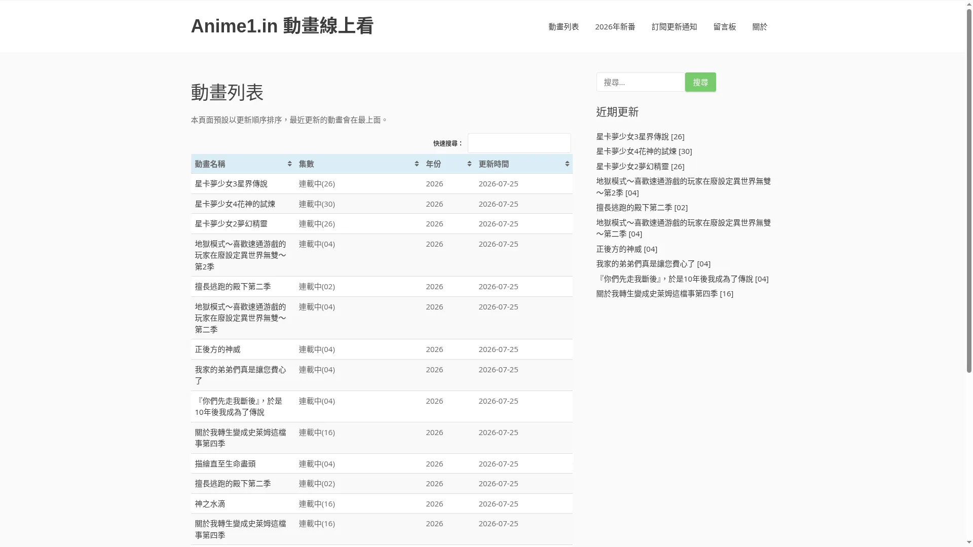Open sidebar 地獄模式 link ending 第二季 [04]
The height and width of the screenshot is (547, 973).
pos(684,228)
